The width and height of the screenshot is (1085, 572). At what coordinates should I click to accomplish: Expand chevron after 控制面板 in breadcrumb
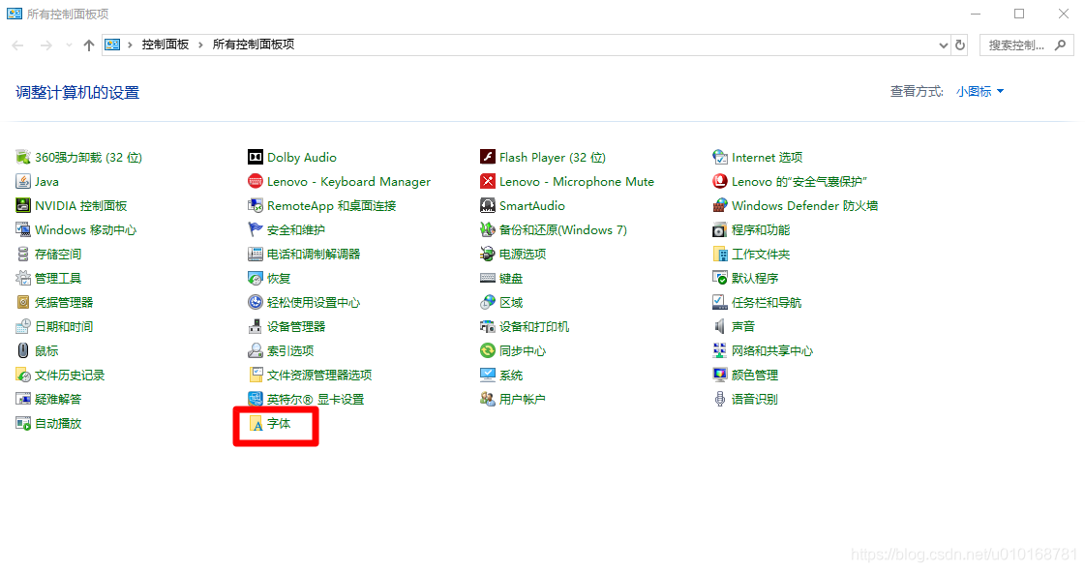click(x=200, y=45)
